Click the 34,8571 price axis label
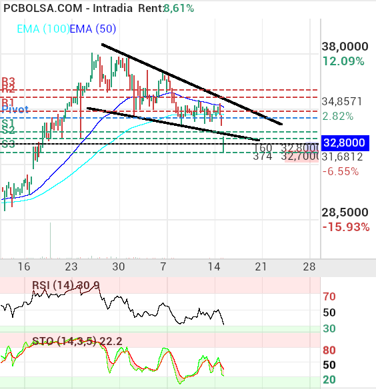This screenshot has width=376, height=389. coord(342,101)
